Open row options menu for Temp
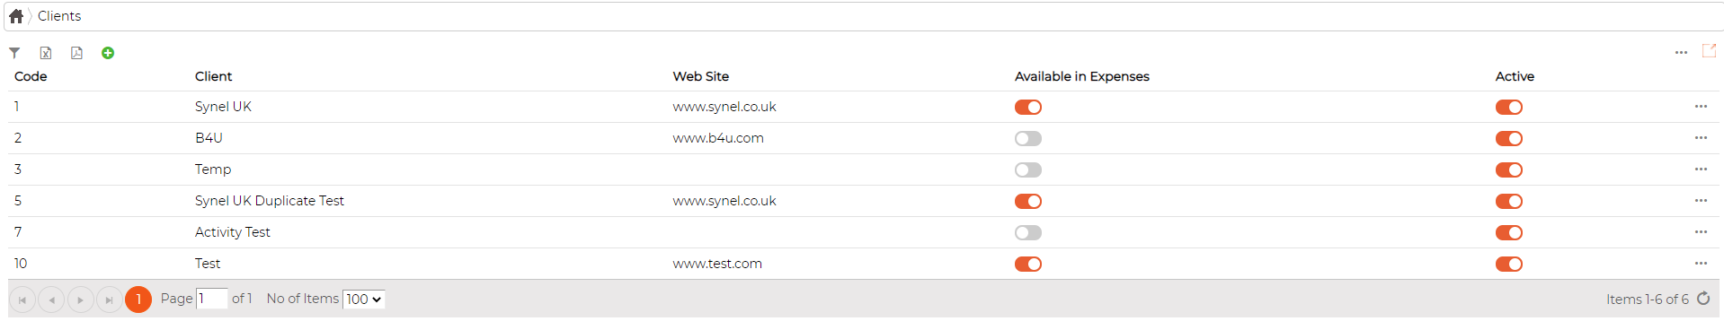The width and height of the screenshot is (1724, 330). 1701,169
